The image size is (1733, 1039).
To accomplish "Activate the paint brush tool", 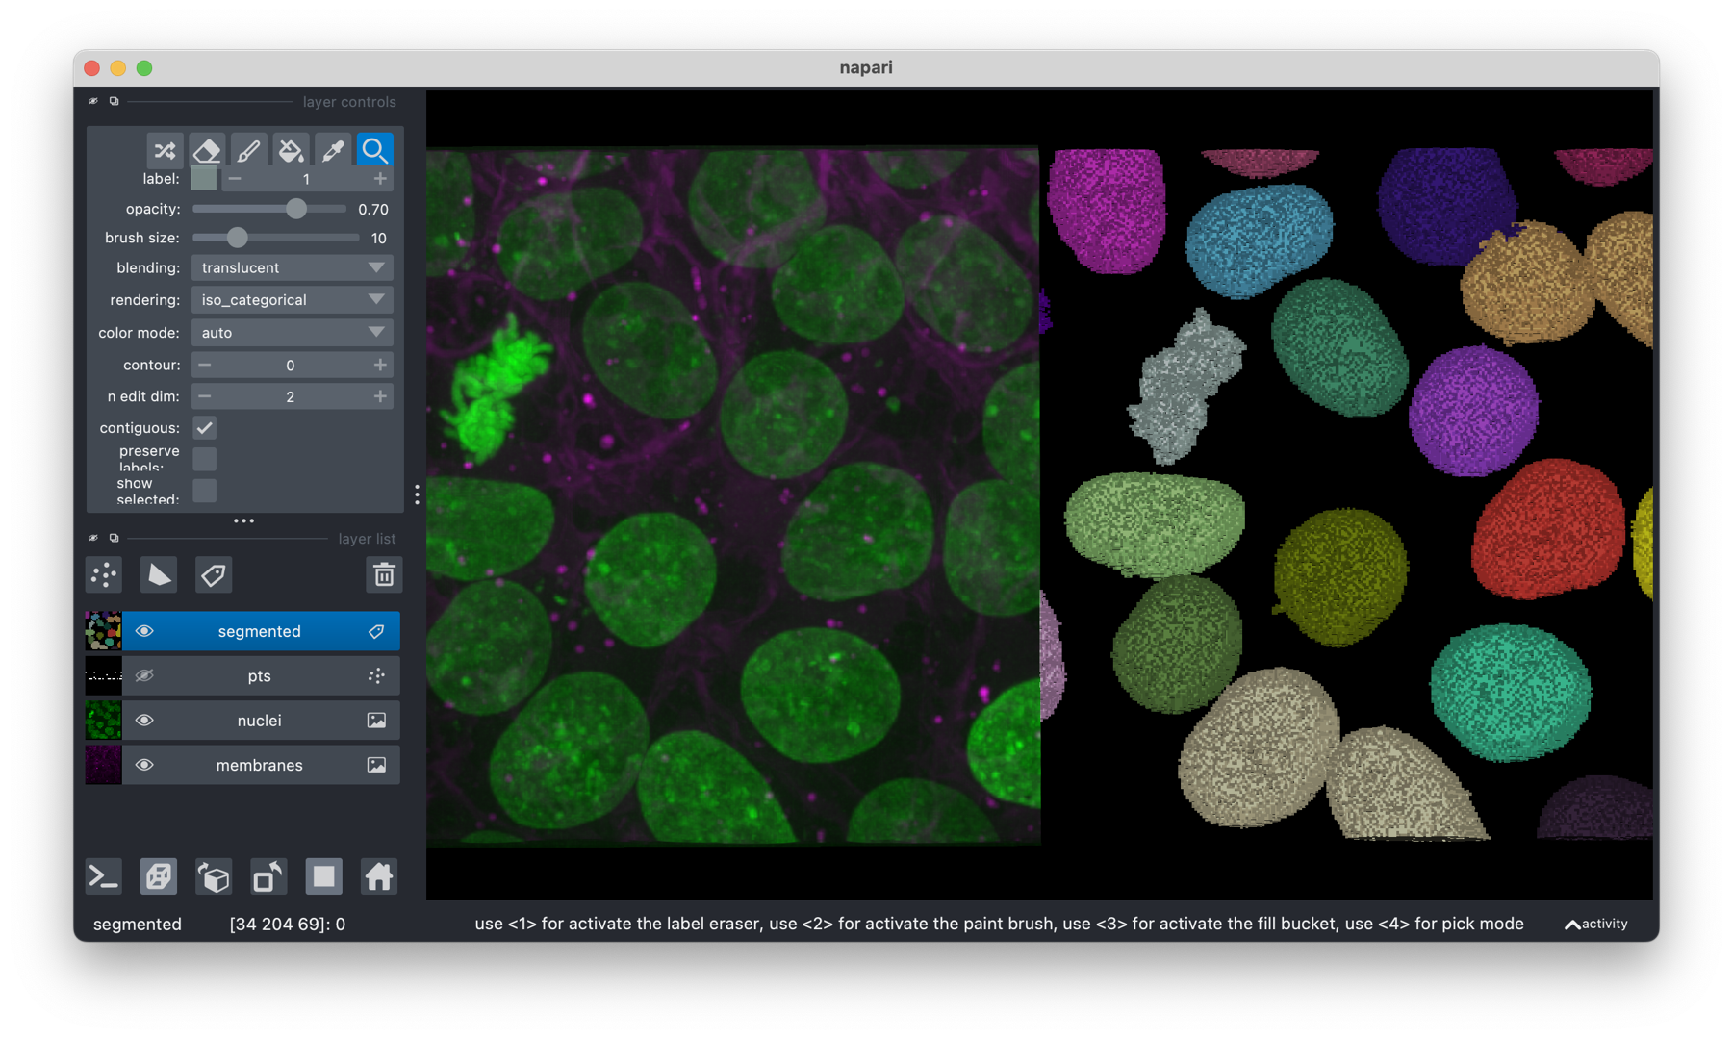I will pyautogui.click(x=248, y=151).
